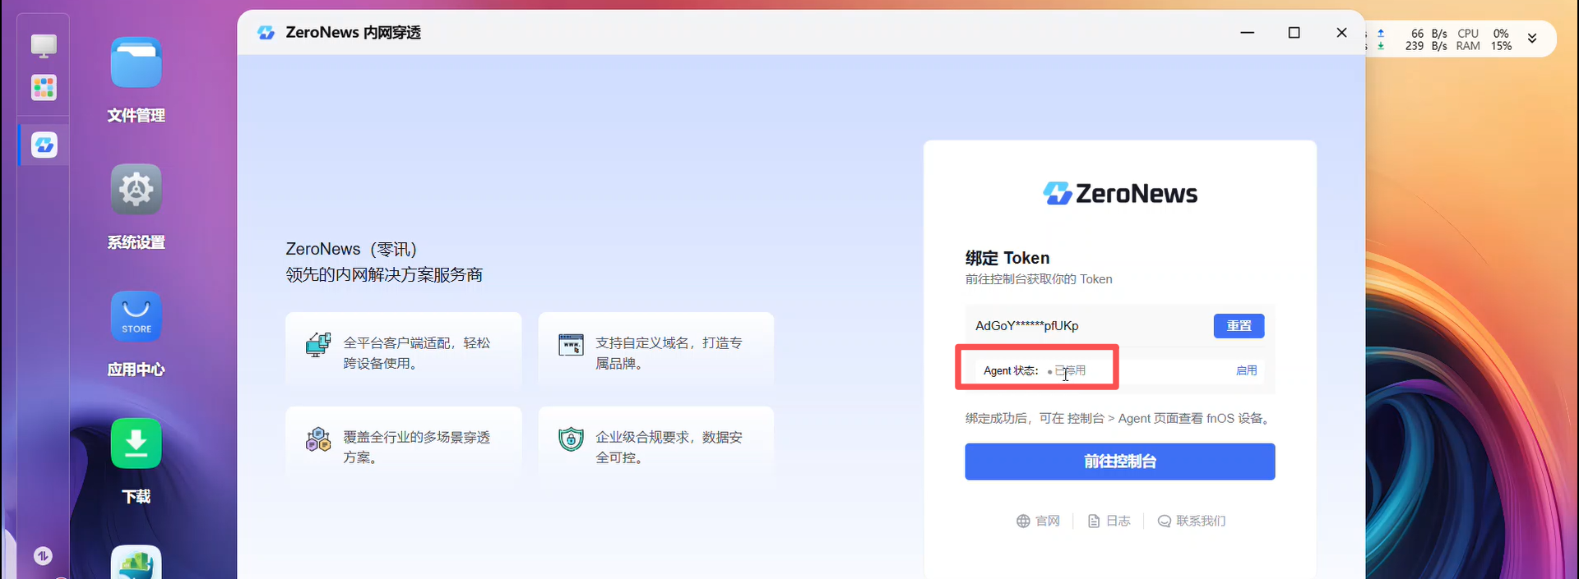
Task: Click the ZeroNews icon in the left taskbar
Action: point(44,145)
